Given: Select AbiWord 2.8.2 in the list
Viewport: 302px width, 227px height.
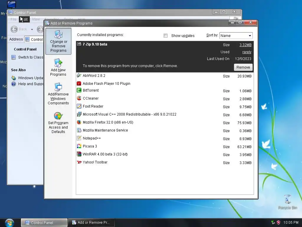Looking at the screenshot, I should [x=165, y=76].
